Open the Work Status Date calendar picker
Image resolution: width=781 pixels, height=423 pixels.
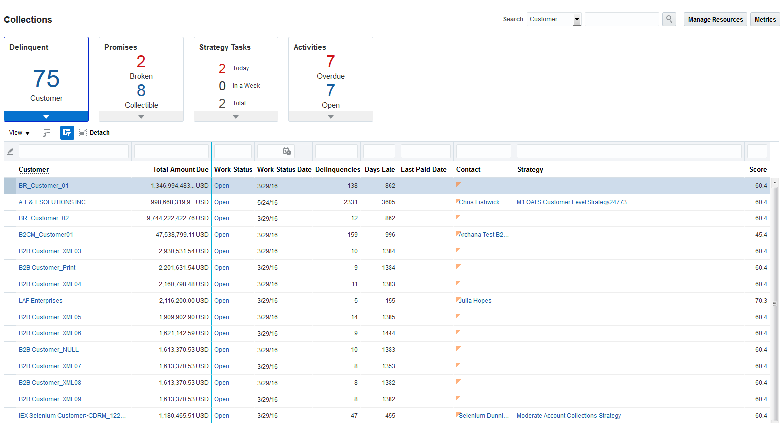[287, 151]
